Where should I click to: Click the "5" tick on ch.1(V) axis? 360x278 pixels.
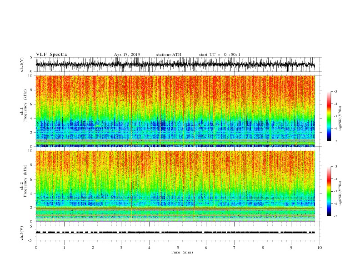pyautogui.click(x=31, y=58)
